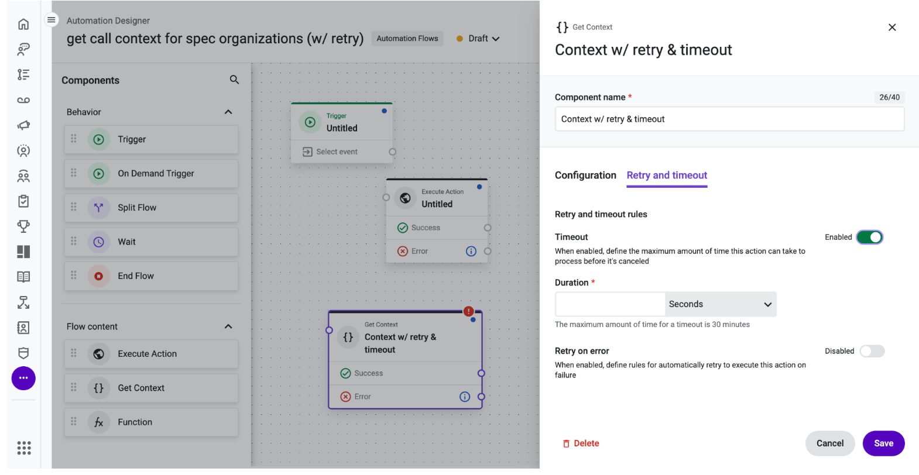Select the Execute Action globe icon
This screenshot has width=919, height=475.
pos(99,354)
